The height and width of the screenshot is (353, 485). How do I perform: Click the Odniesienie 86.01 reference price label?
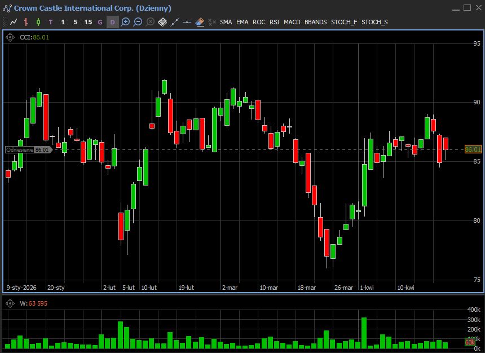(x=28, y=149)
